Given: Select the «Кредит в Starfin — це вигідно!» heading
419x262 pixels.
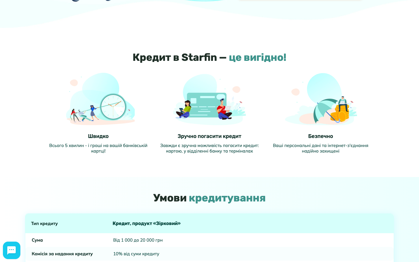Looking at the screenshot, I should pyautogui.click(x=210, y=57).
